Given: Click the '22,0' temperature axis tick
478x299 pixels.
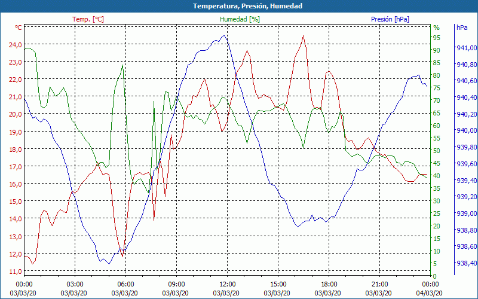Looking at the screenshot, I should pos(16,80).
